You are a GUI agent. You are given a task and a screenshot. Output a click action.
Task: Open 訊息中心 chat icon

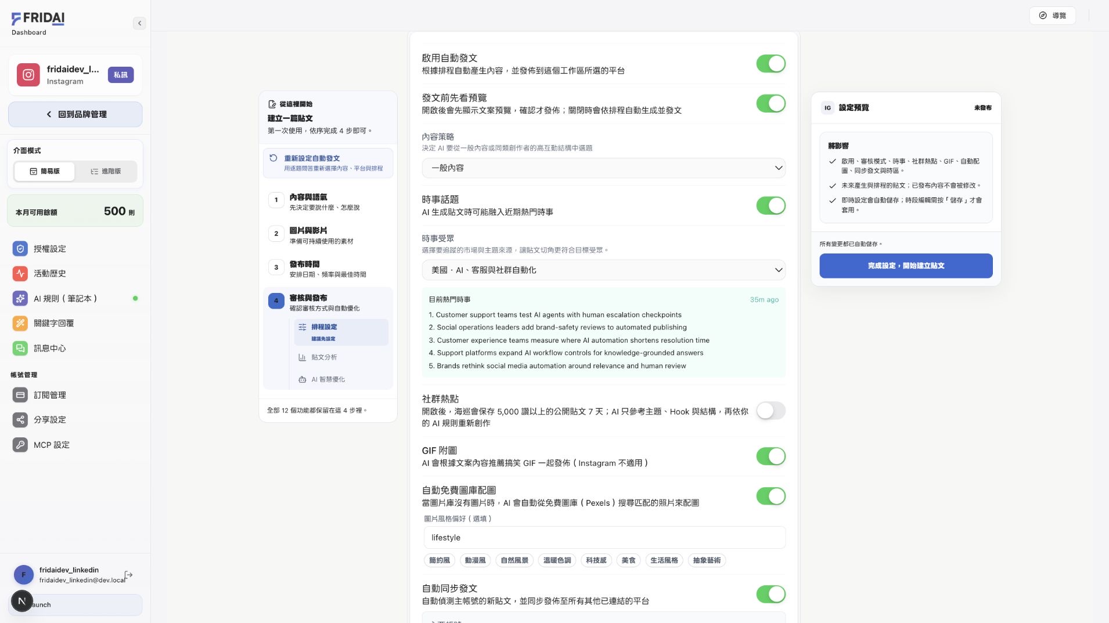point(20,348)
